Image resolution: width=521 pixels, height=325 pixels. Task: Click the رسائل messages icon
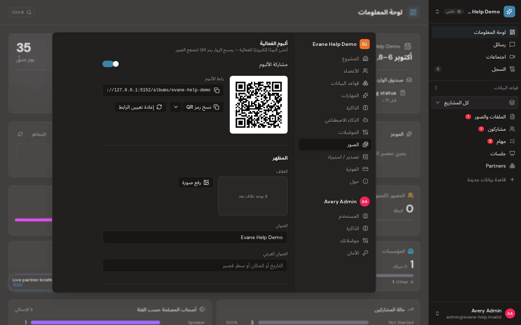[512, 44]
